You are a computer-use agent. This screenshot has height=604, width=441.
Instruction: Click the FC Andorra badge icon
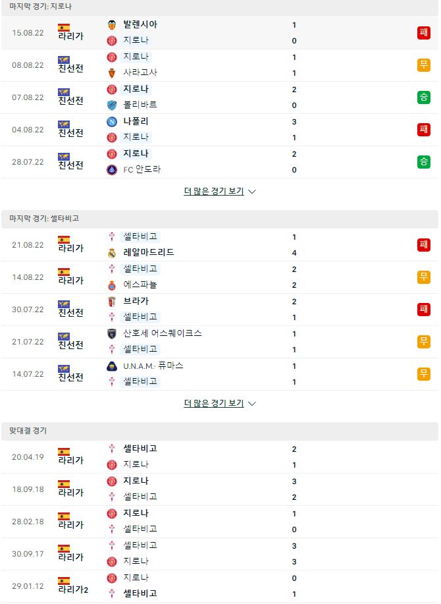[112, 170]
